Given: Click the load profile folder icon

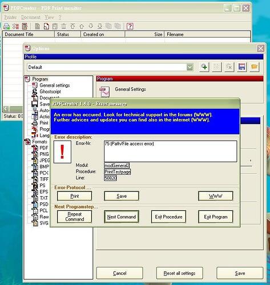Looking at the screenshot, I should 255,67.
